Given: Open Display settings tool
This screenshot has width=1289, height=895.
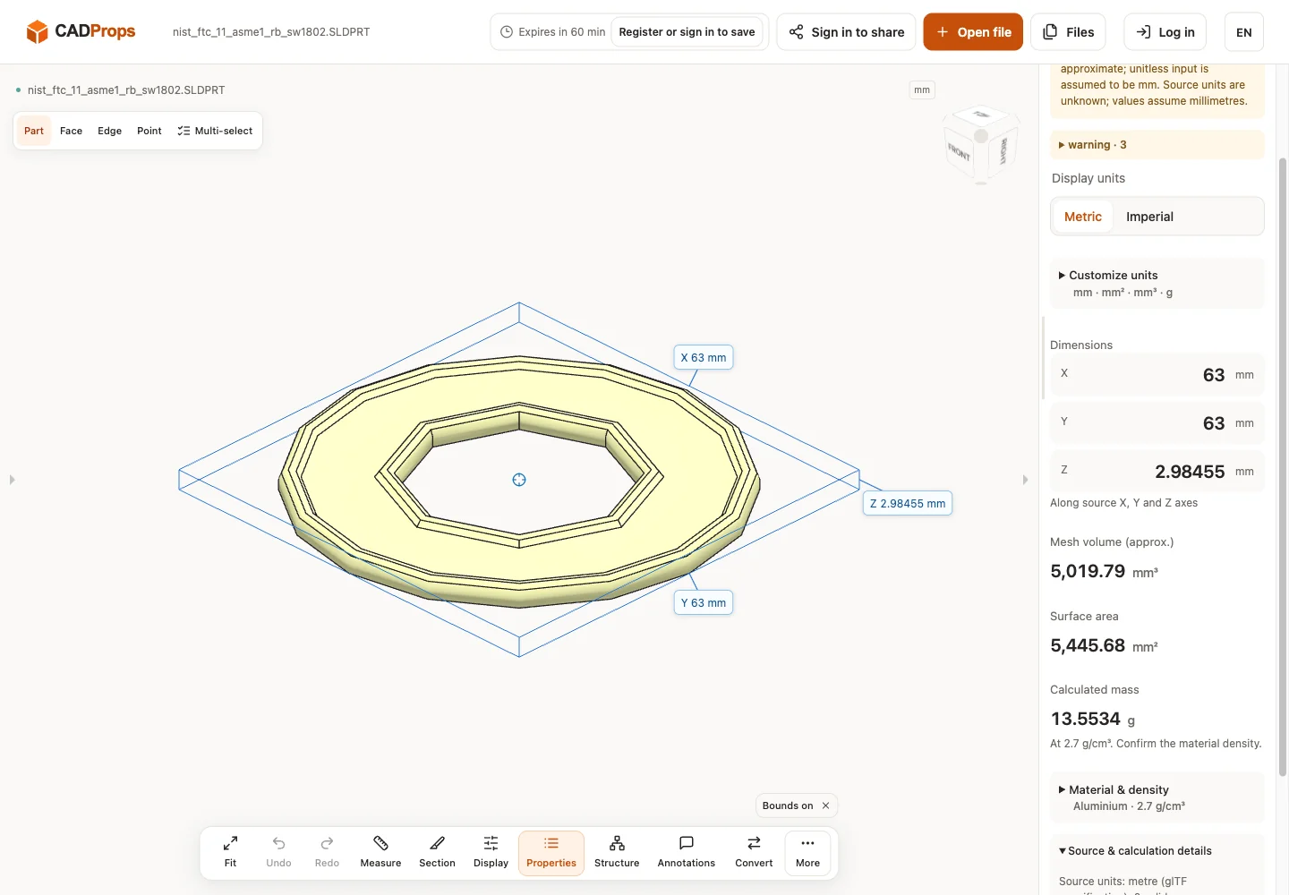Looking at the screenshot, I should tap(491, 851).
